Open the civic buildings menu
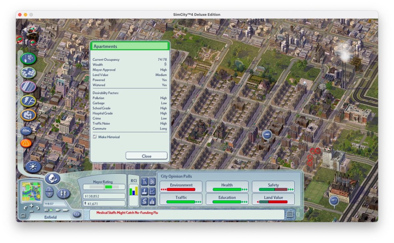Image resolution: width=394 pixels, height=243 pixels. coord(28,115)
